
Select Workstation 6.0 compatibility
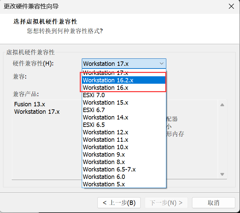pyautogui.click(x=124, y=177)
